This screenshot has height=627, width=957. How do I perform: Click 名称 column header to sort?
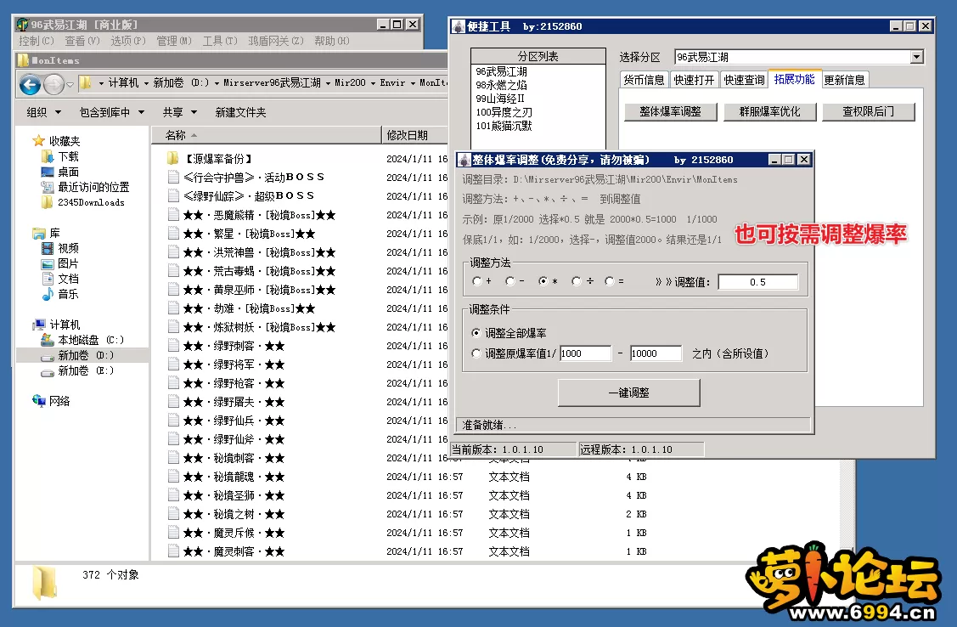point(266,135)
